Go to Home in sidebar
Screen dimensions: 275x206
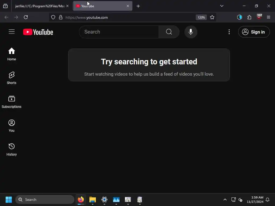(x=12, y=54)
